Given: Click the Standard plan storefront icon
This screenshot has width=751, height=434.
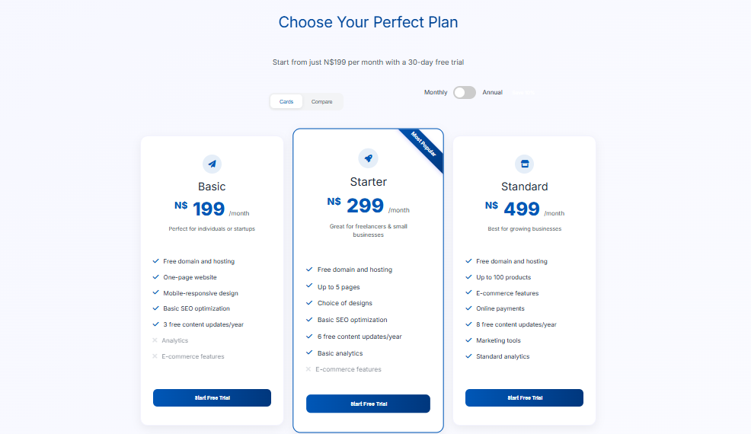Looking at the screenshot, I should coord(524,164).
